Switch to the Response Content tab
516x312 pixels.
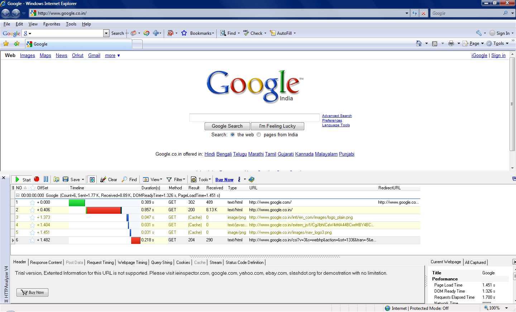46,263
